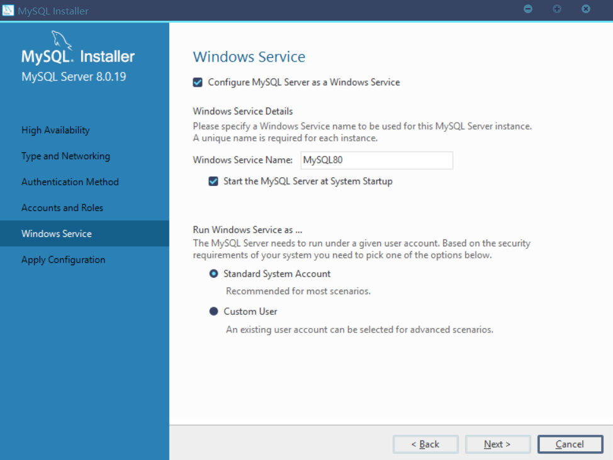Maximize the MySQL Installer window
613x460 pixels.
557,9
